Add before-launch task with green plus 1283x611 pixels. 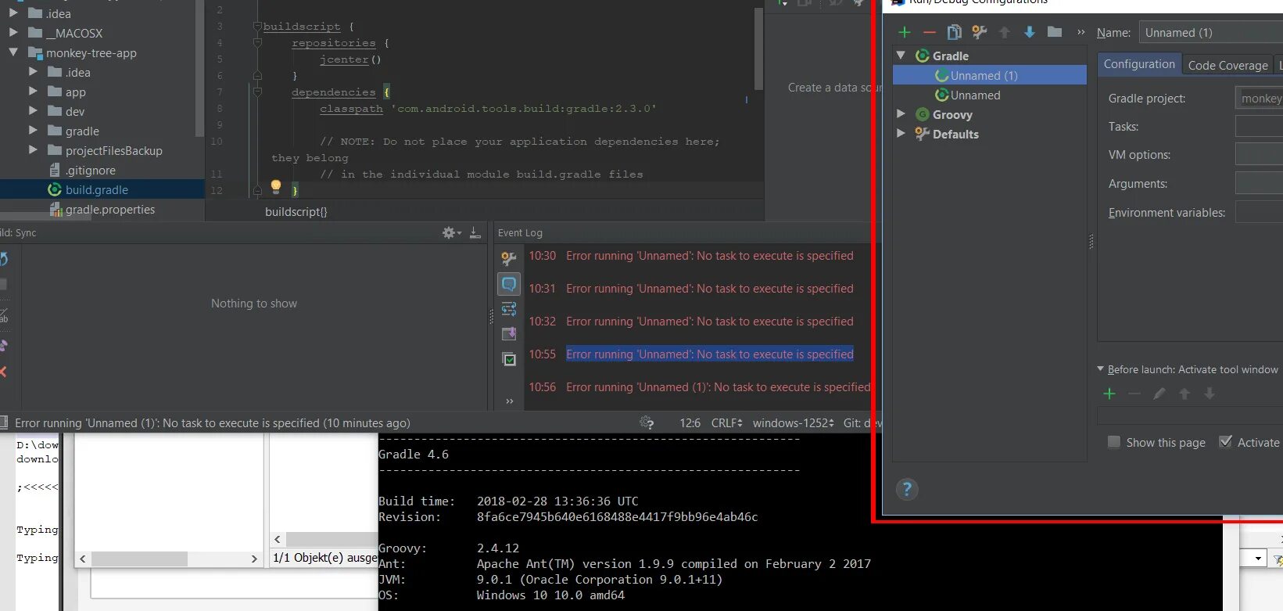1109,394
